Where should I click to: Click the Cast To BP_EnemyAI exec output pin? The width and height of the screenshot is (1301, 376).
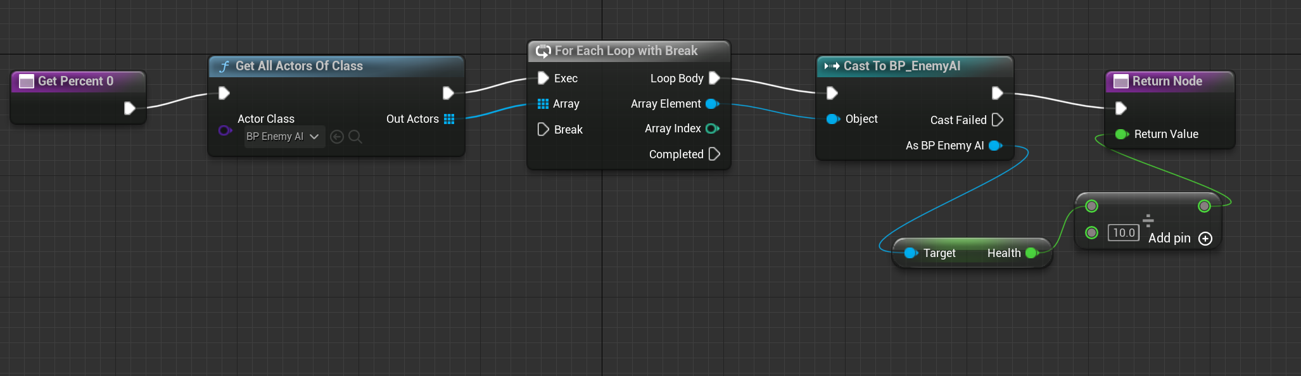(x=997, y=93)
